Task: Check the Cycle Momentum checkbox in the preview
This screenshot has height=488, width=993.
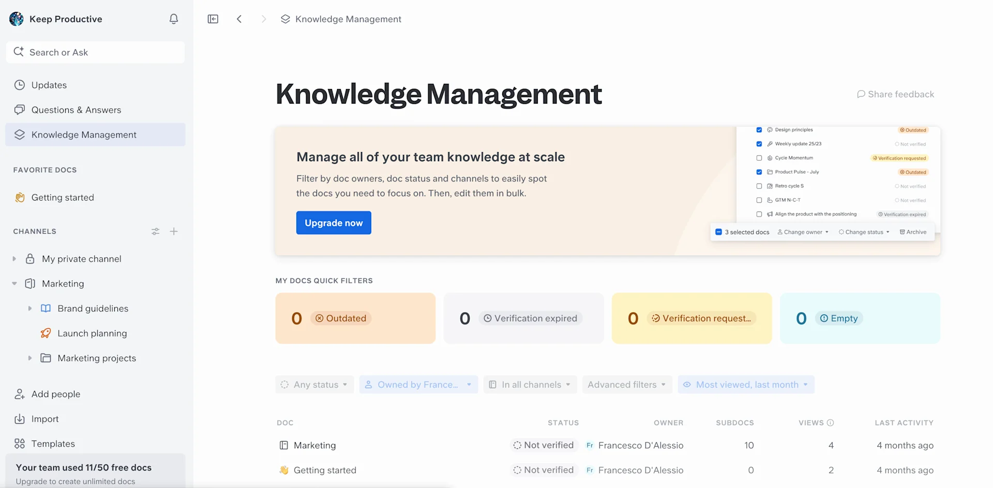Action: pyautogui.click(x=759, y=158)
